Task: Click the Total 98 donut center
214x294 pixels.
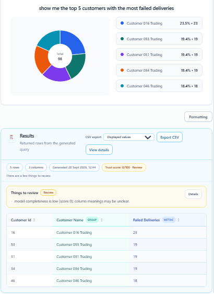Action: pyautogui.click(x=60, y=56)
